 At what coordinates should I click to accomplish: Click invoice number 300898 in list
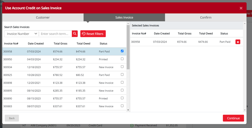(x=7, y=83)
